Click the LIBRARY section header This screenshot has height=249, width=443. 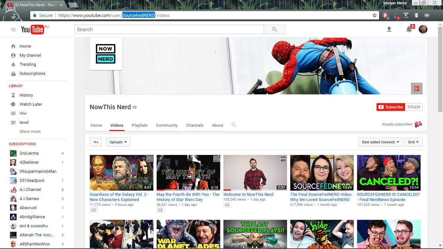point(16,86)
